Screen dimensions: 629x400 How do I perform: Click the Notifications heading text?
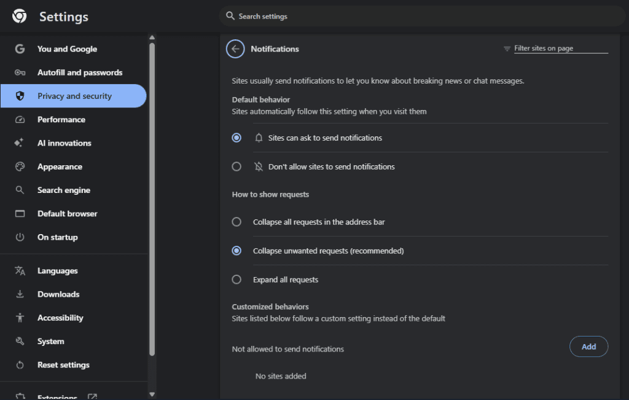[x=275, y=49]
